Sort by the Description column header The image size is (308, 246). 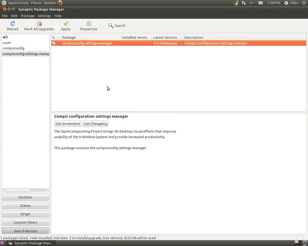click(x=244, y=37)
